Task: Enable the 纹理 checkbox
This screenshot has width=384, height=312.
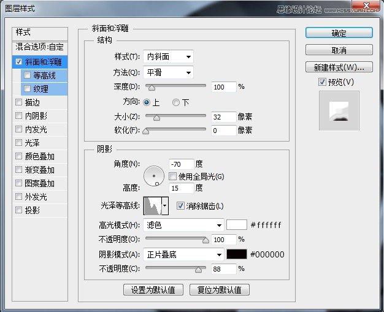Action: coord(27,89)
